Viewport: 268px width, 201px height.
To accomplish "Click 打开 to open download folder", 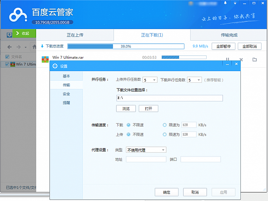I will coord(149,109).
